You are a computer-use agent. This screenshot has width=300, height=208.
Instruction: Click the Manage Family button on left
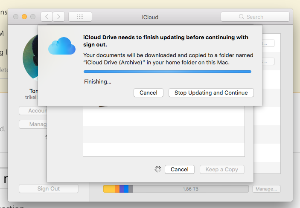tap(33, 124)
